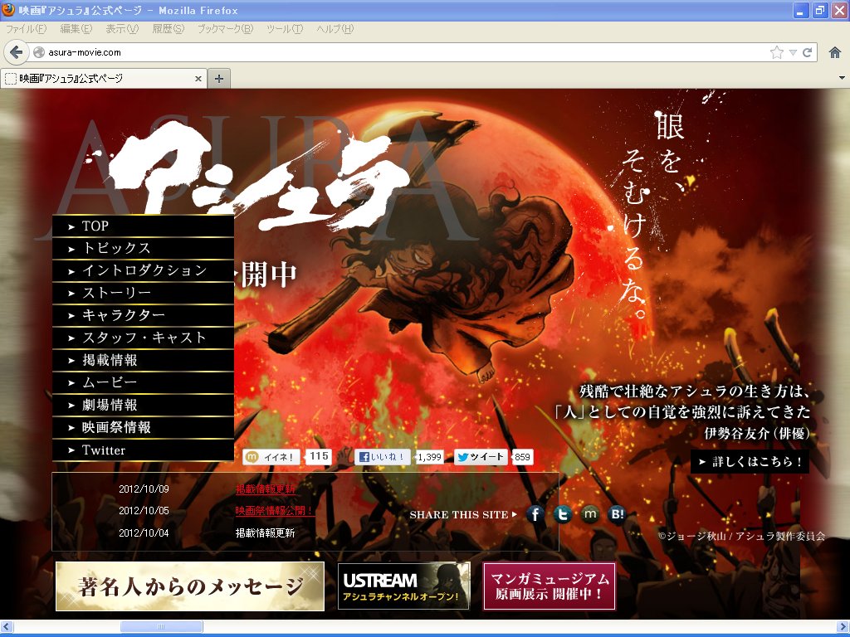Go to the browser home page icon
Viewport: 850px width, 637px height.
[835, 52]
